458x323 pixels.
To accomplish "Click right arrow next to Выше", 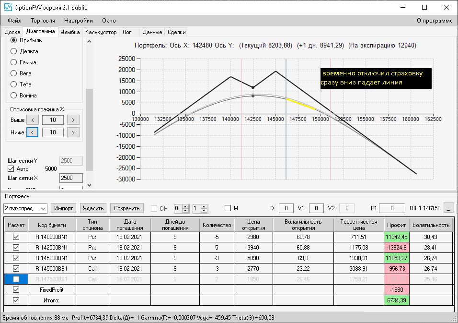I will tap(73, 120).
